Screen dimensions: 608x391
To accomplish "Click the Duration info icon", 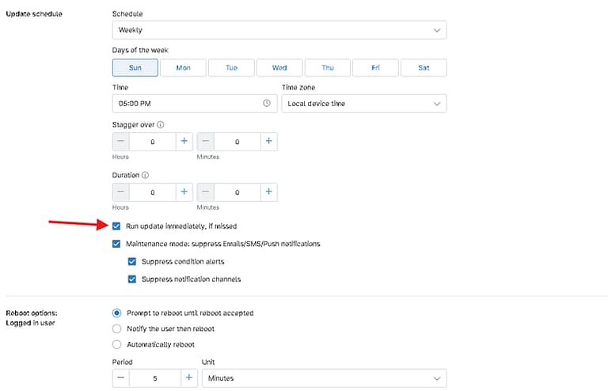I will 145,175.
